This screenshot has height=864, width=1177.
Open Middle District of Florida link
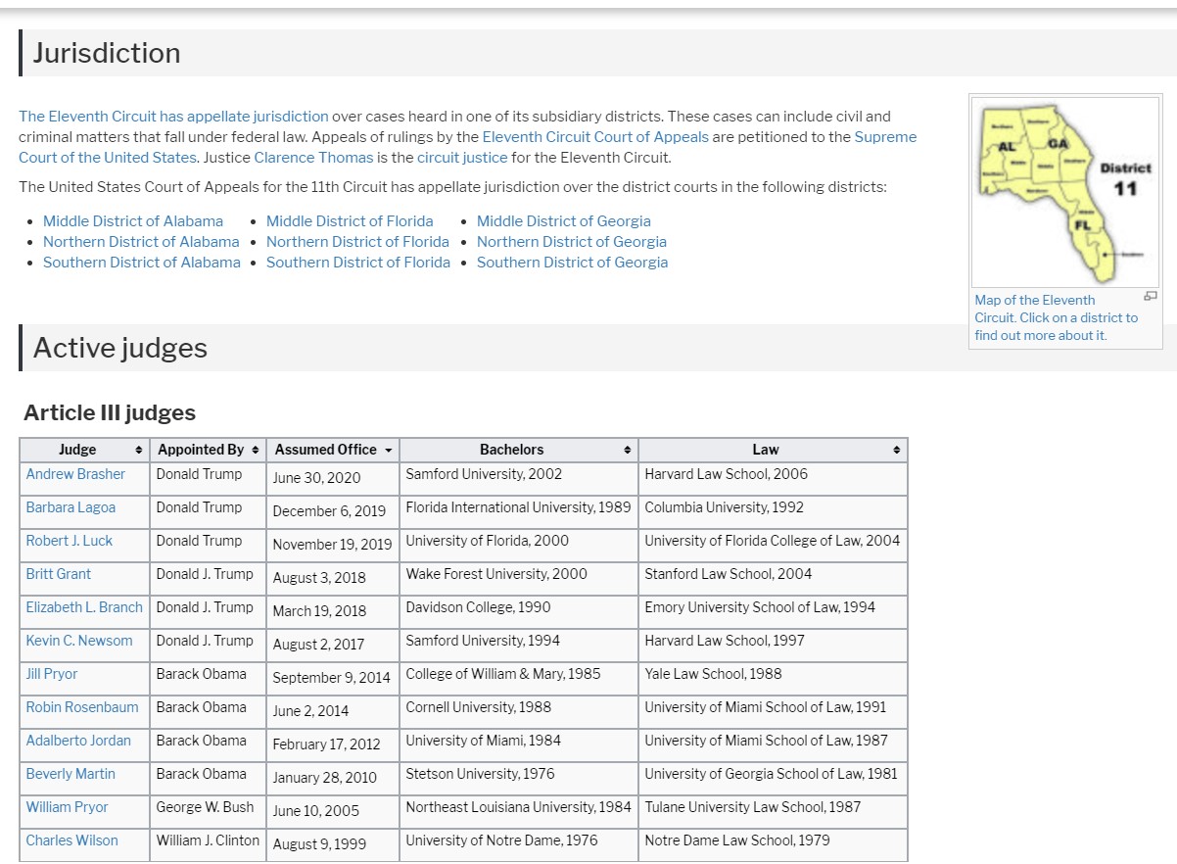[350, 221]
